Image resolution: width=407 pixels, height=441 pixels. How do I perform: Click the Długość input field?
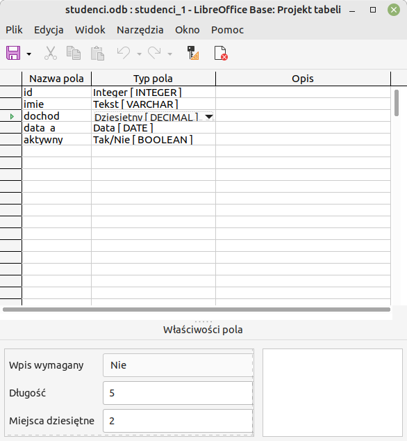pos(178,393)
